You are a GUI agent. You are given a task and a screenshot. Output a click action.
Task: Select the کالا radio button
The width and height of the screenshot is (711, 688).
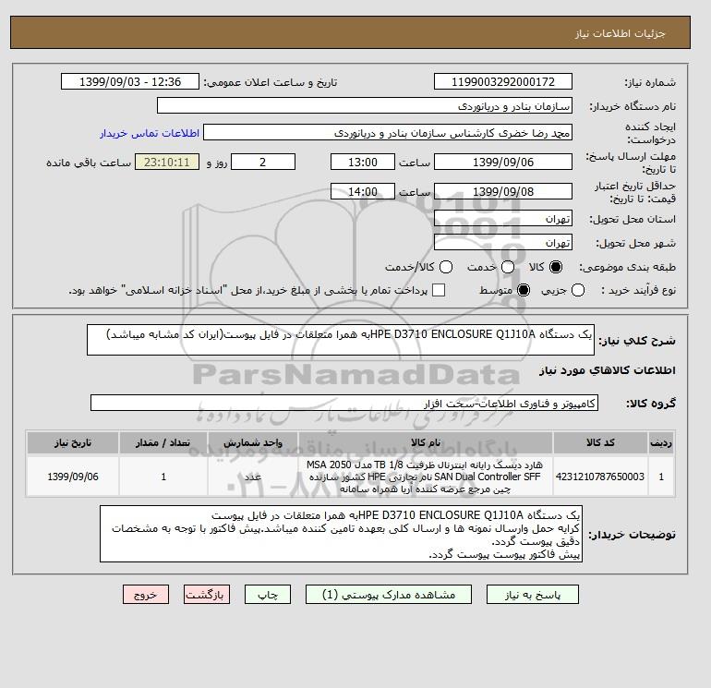pyautogui.click(x=556, y=267)
